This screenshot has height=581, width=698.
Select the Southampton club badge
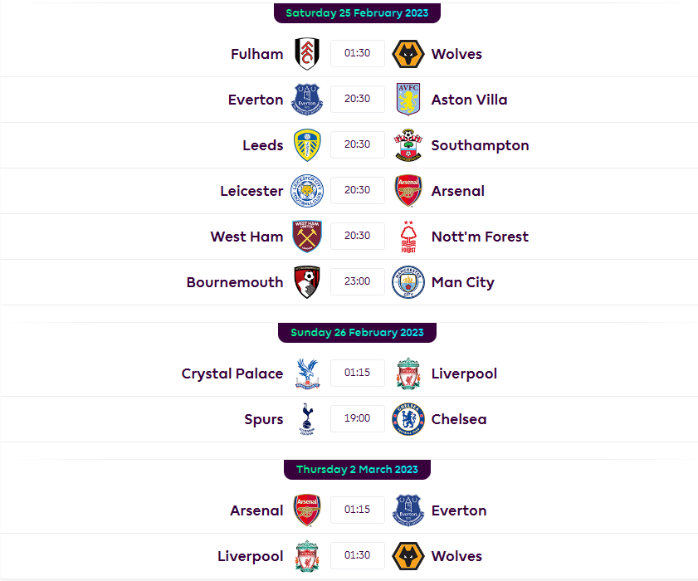[x=408, y=144]
